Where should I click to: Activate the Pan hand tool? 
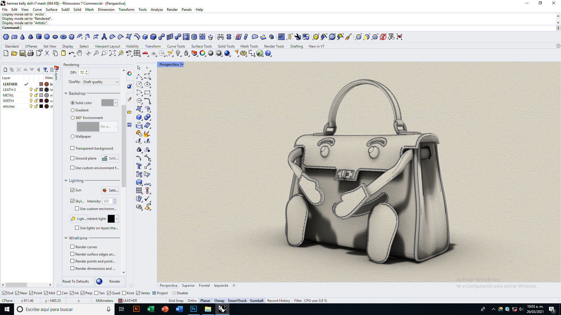coord(79,53)
